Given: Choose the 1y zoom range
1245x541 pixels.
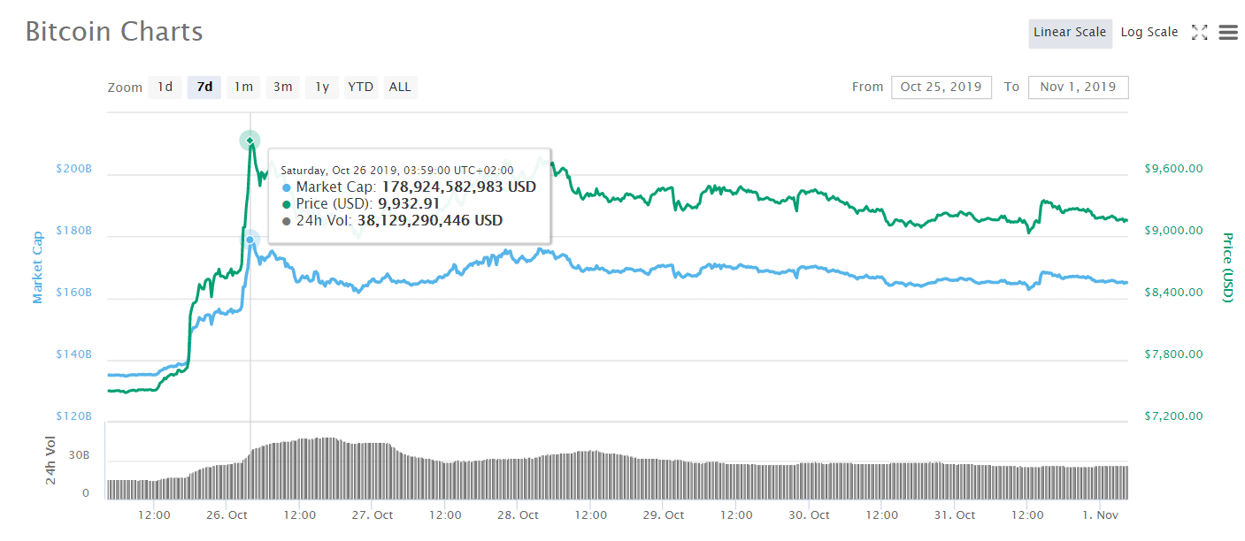Looking at the screenshot, I should [x=322, y=87].
